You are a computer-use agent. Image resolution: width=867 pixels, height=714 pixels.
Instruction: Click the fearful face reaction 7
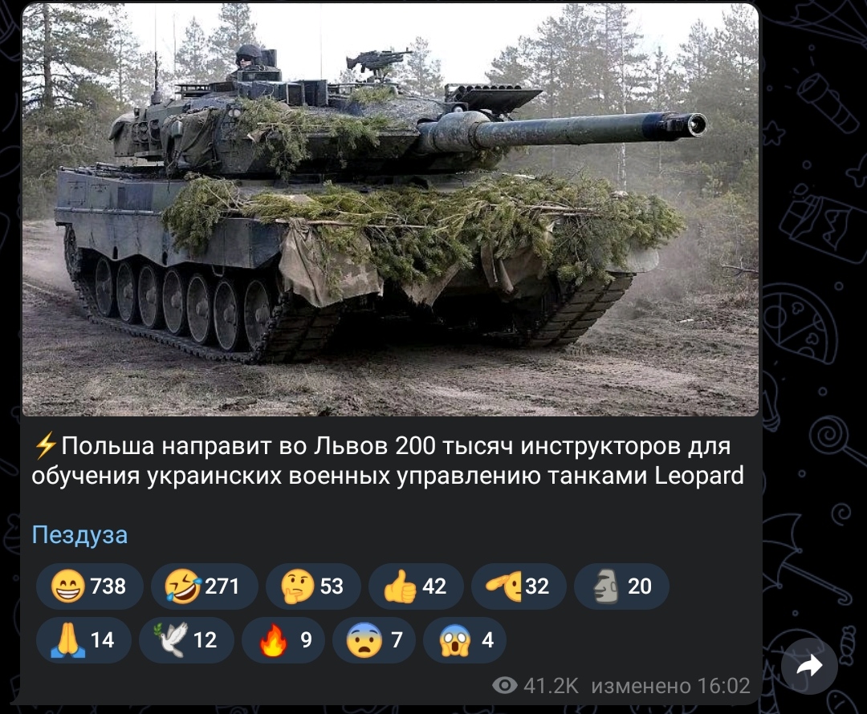click(374, 640)
